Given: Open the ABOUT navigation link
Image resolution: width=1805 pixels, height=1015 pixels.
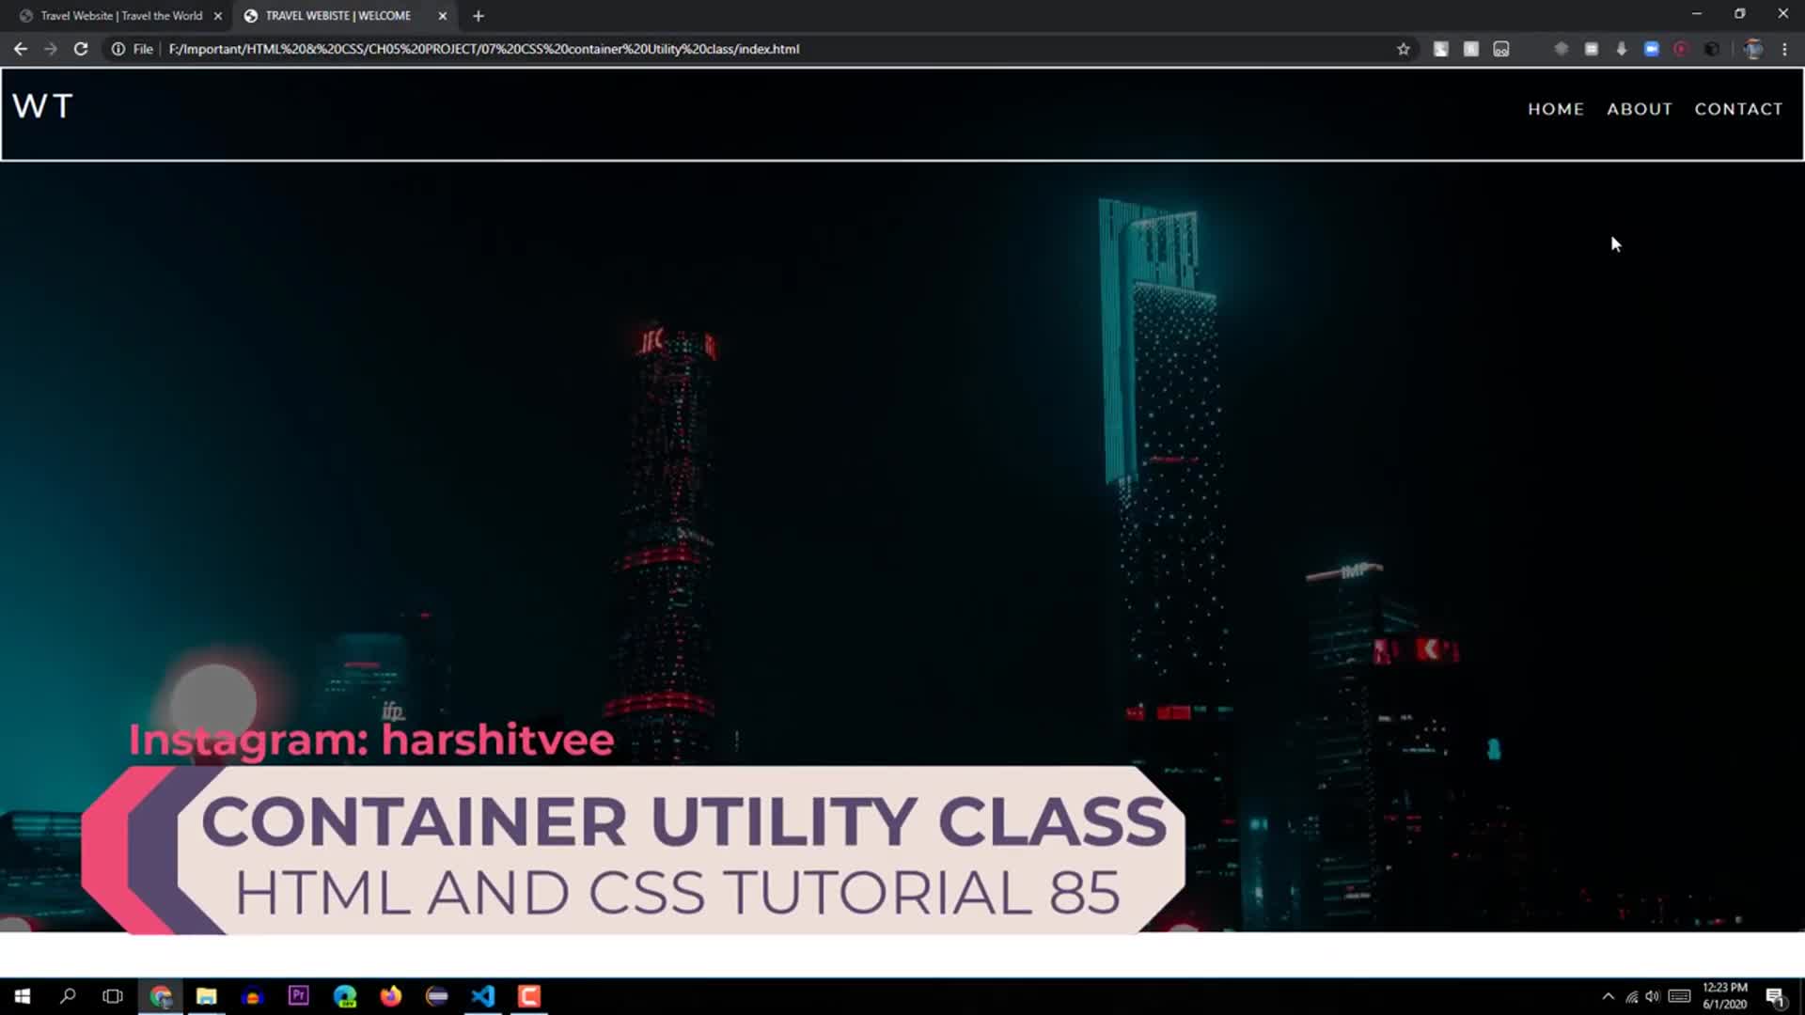Looking at the screenshot, I should click(1640, 109).
